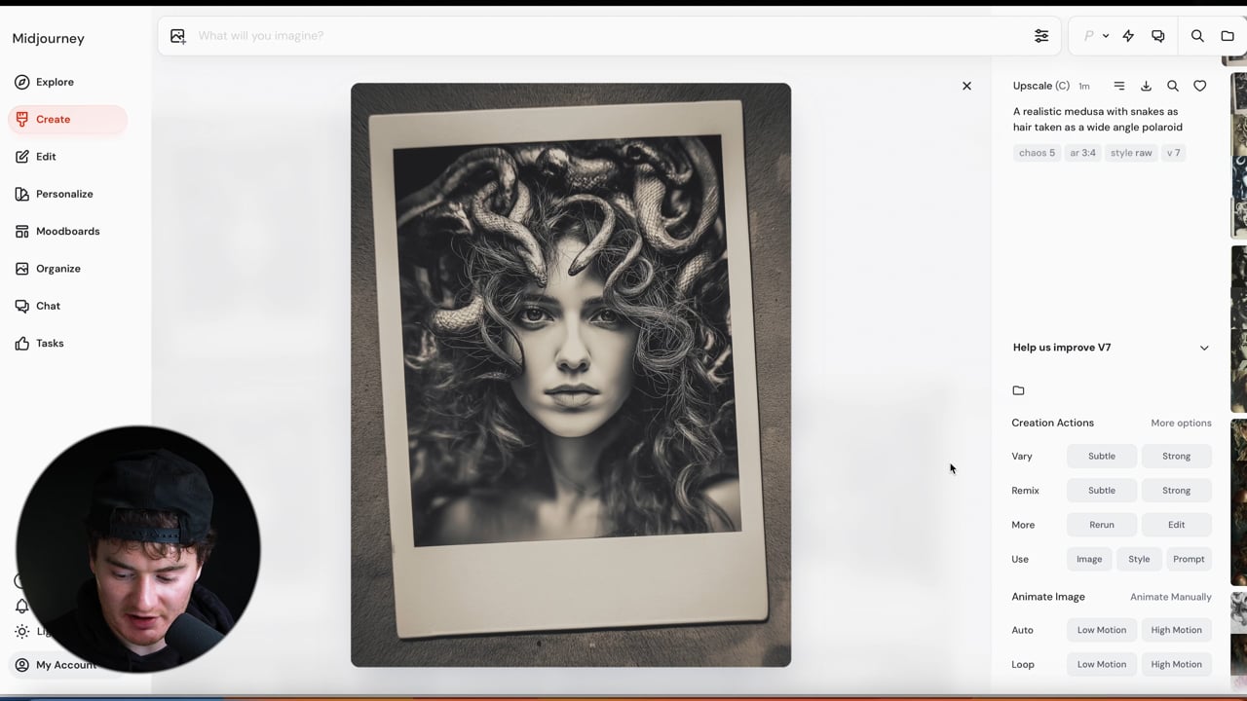
Task: Go to the Edit section
Action: pos(46,156)
